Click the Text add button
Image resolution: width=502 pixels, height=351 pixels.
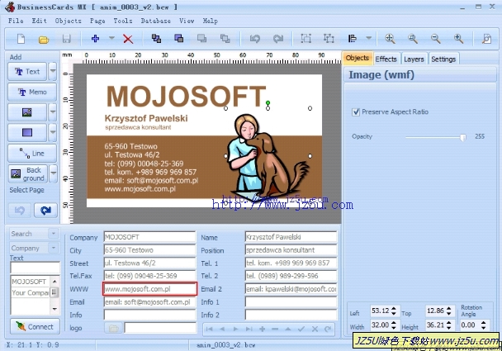27,71
